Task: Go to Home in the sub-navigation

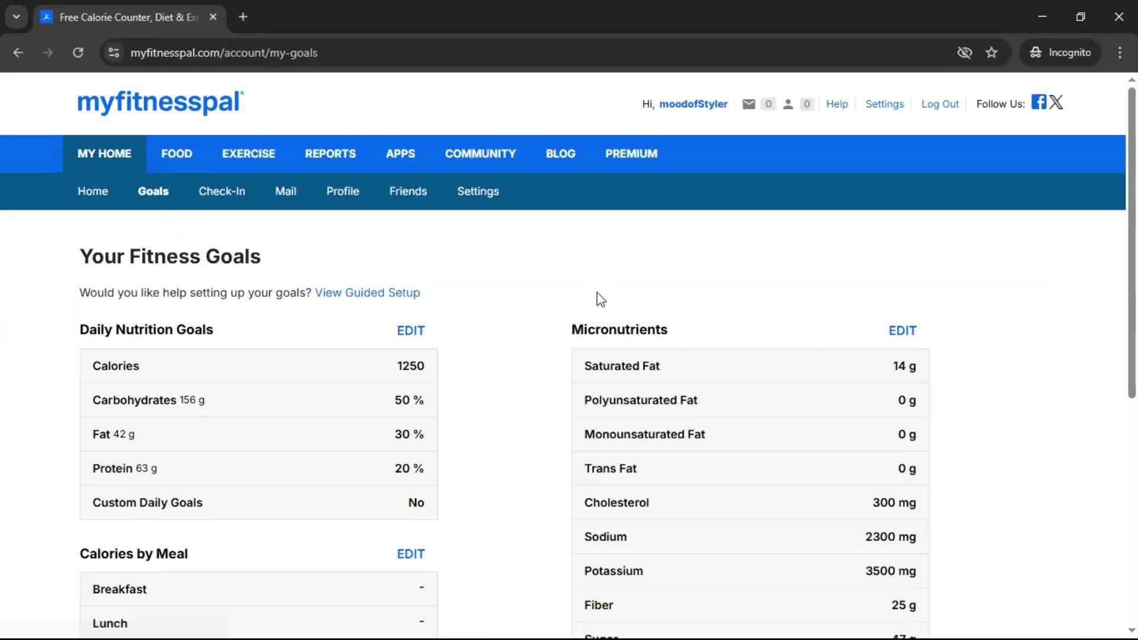Action: click(92, 191)
